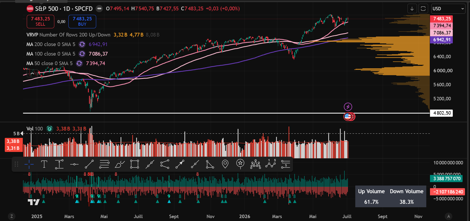Click the download arrow button top right
The width and height of the screenshot is (470, 221).
click(412, 9)
